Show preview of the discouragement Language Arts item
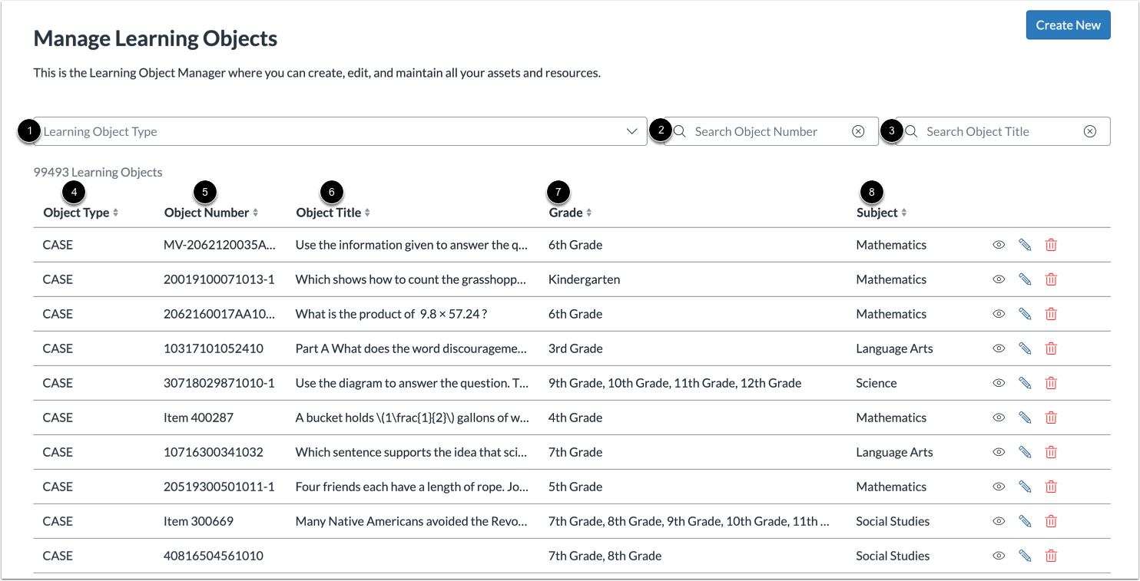The width and height of the screenshot is (1140, 581). [998, 348]
